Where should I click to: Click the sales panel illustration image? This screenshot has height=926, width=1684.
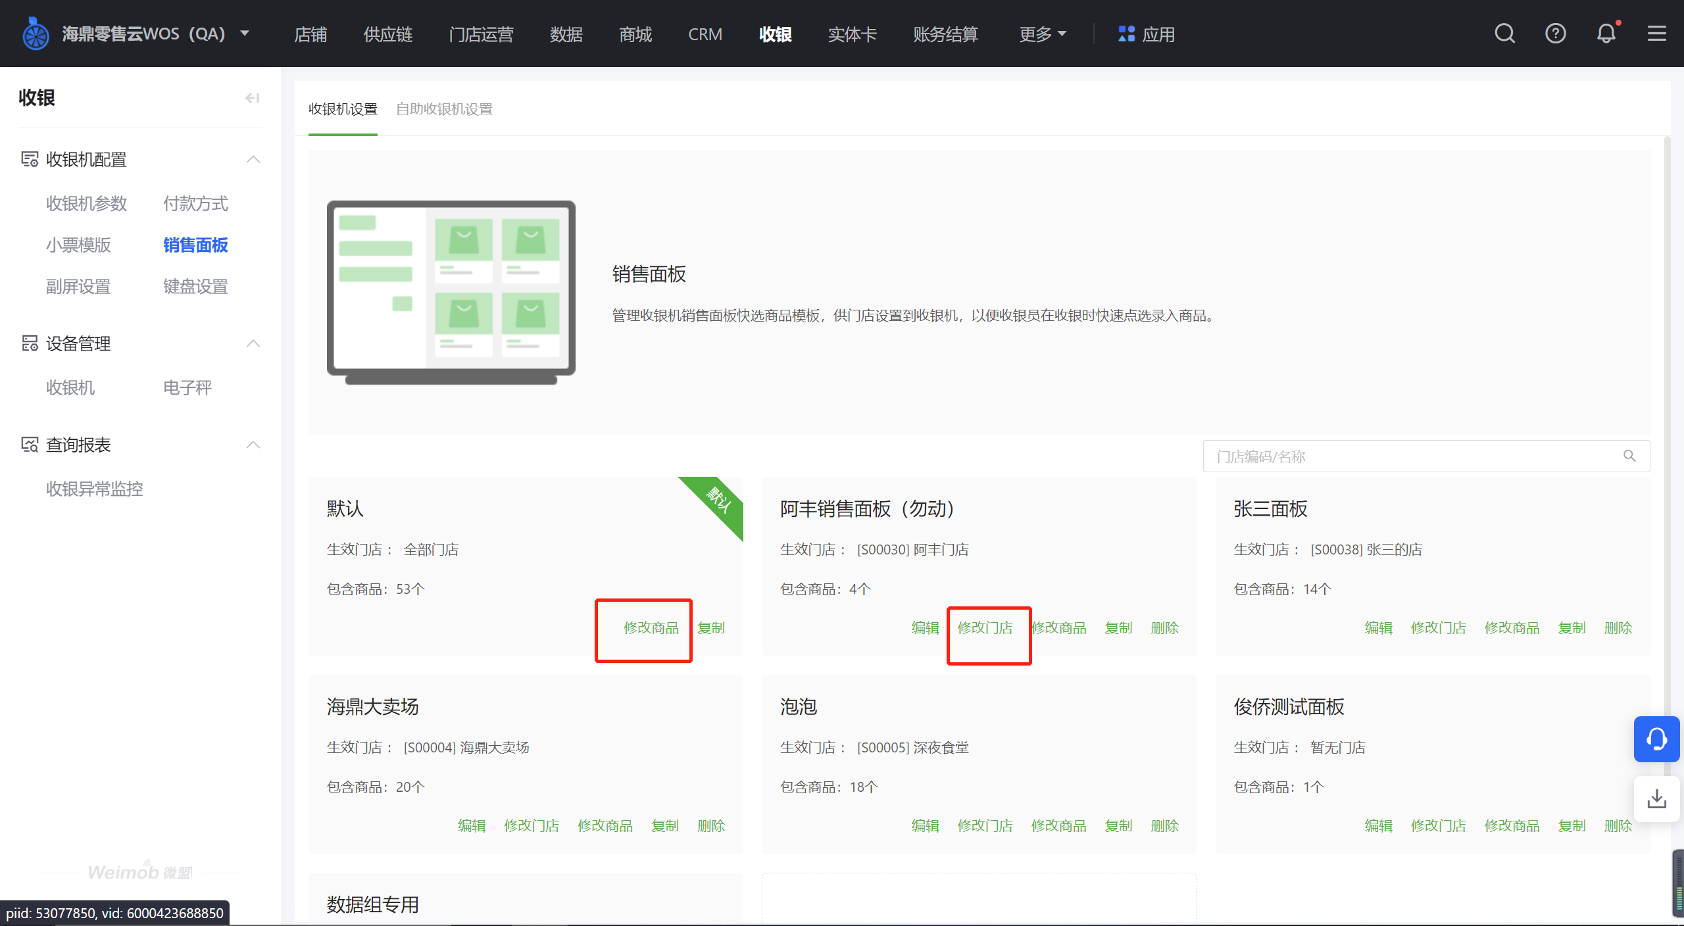(451, 292)
